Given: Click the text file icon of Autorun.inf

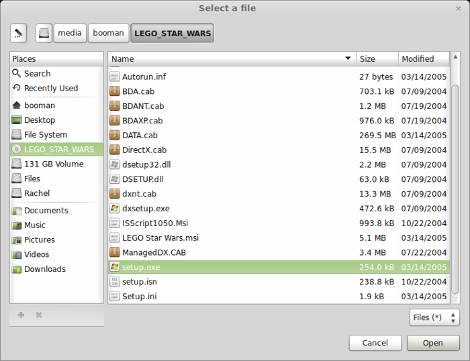Looking at the screenshot, I should pos(115,76).
